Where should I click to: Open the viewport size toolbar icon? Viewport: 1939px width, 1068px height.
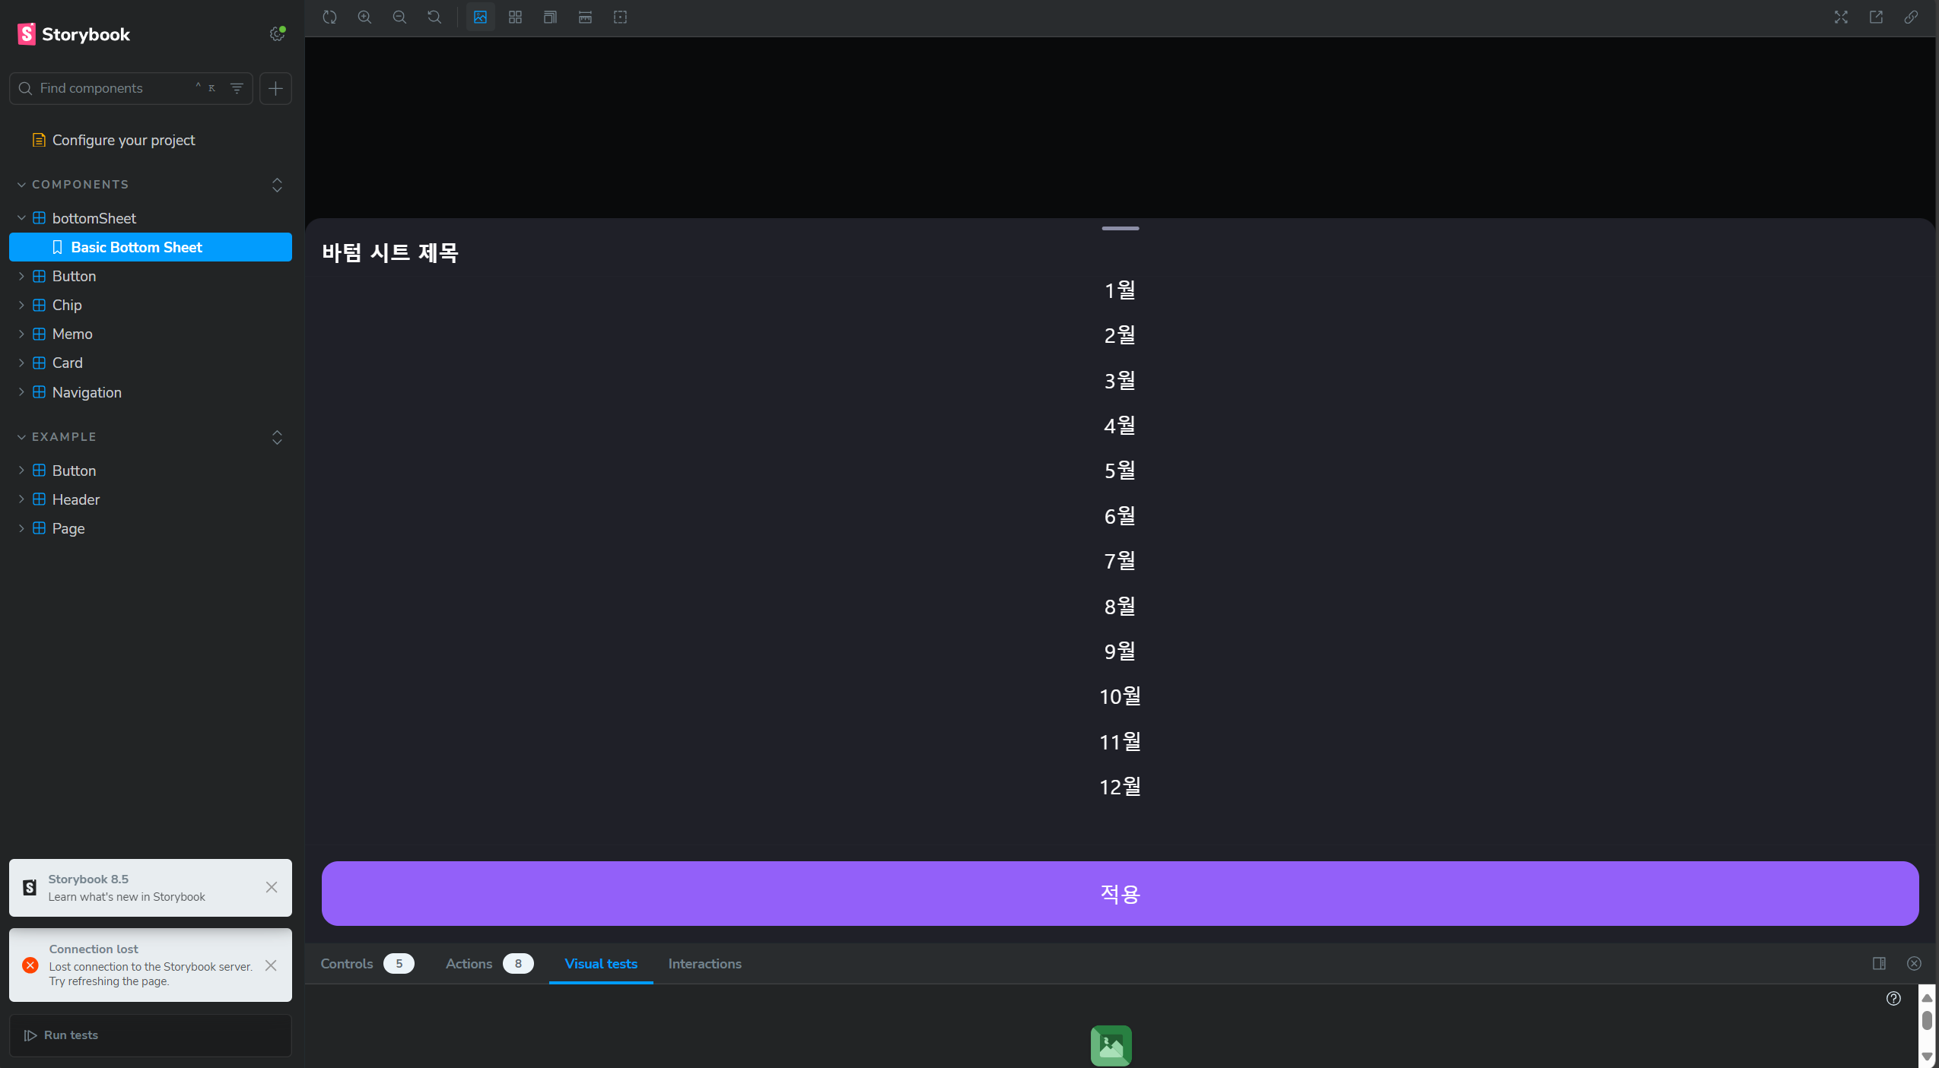pyautogui.click(x=550, y=17)
